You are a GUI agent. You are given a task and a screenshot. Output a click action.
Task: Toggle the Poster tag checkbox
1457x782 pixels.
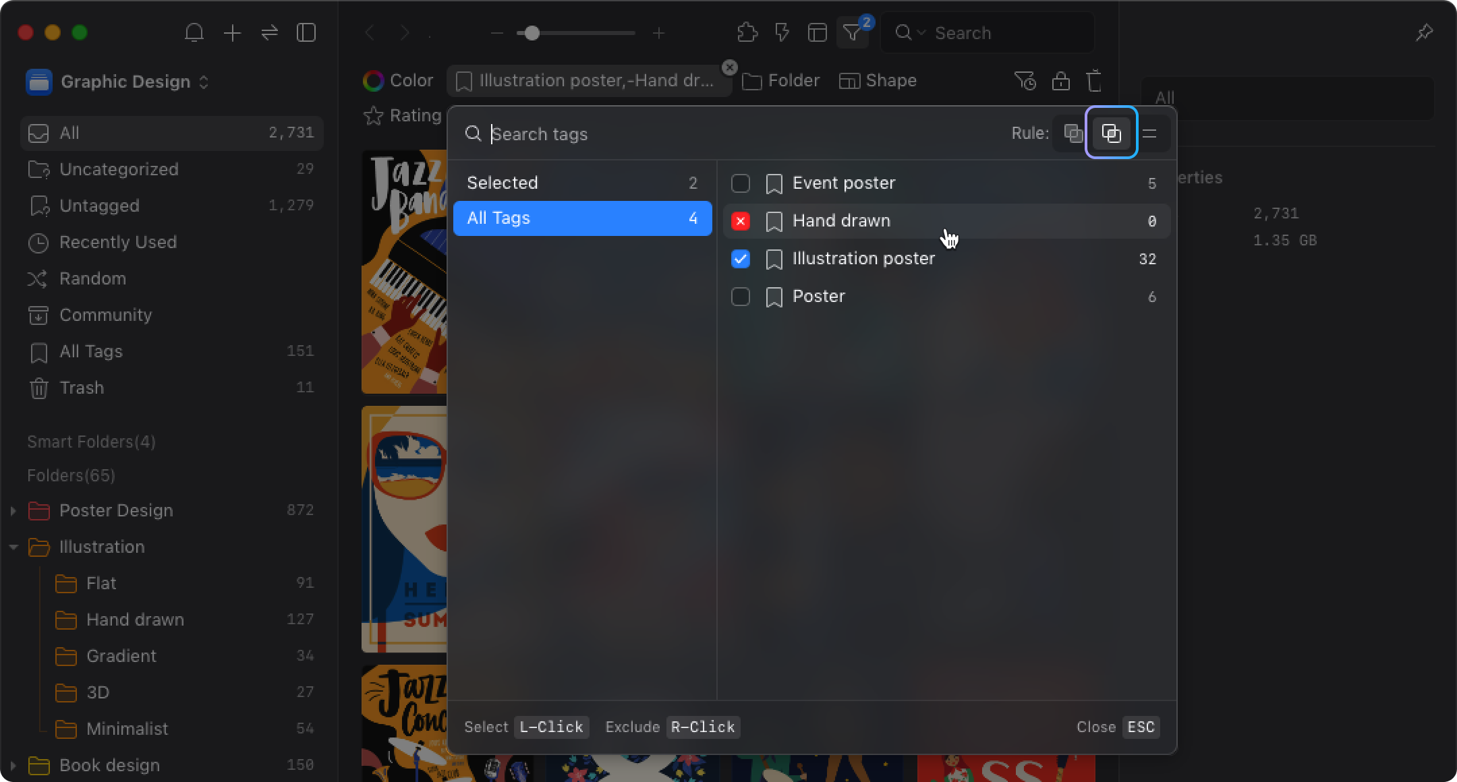click(x=740, y=296)
